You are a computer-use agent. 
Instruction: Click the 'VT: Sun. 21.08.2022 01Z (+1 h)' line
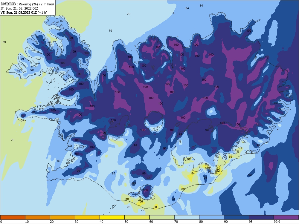pyautogui.click(x=24, y=13)
